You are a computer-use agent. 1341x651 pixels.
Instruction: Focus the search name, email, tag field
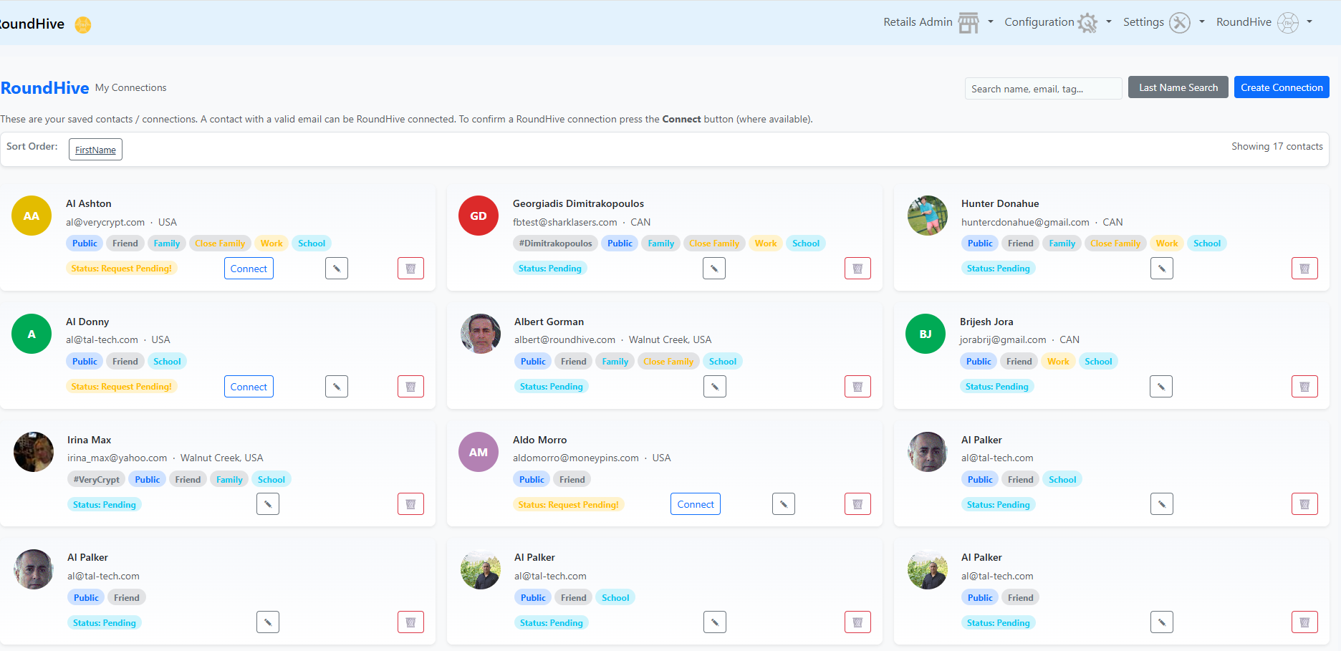pos(1043,89)
